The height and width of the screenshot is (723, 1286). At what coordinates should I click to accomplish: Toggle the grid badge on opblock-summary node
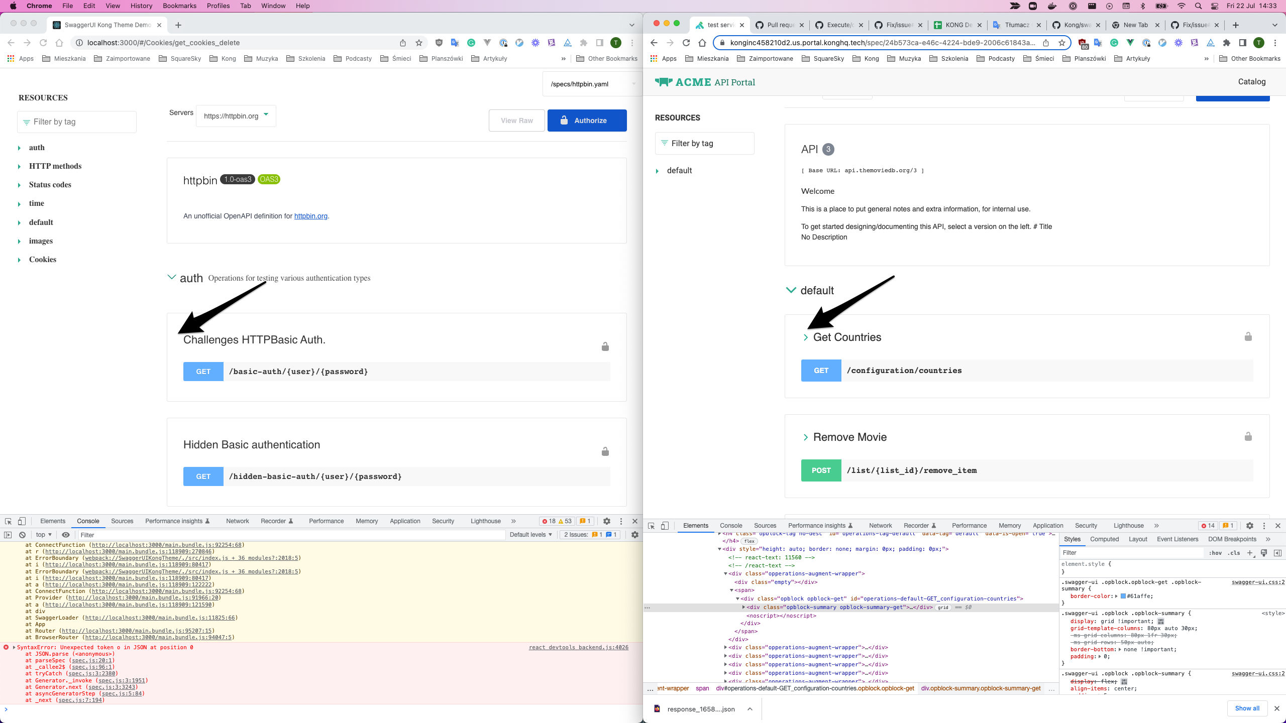(943, 608)
